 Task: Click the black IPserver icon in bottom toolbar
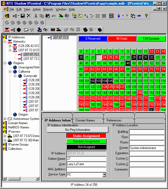tap(59, 30)
